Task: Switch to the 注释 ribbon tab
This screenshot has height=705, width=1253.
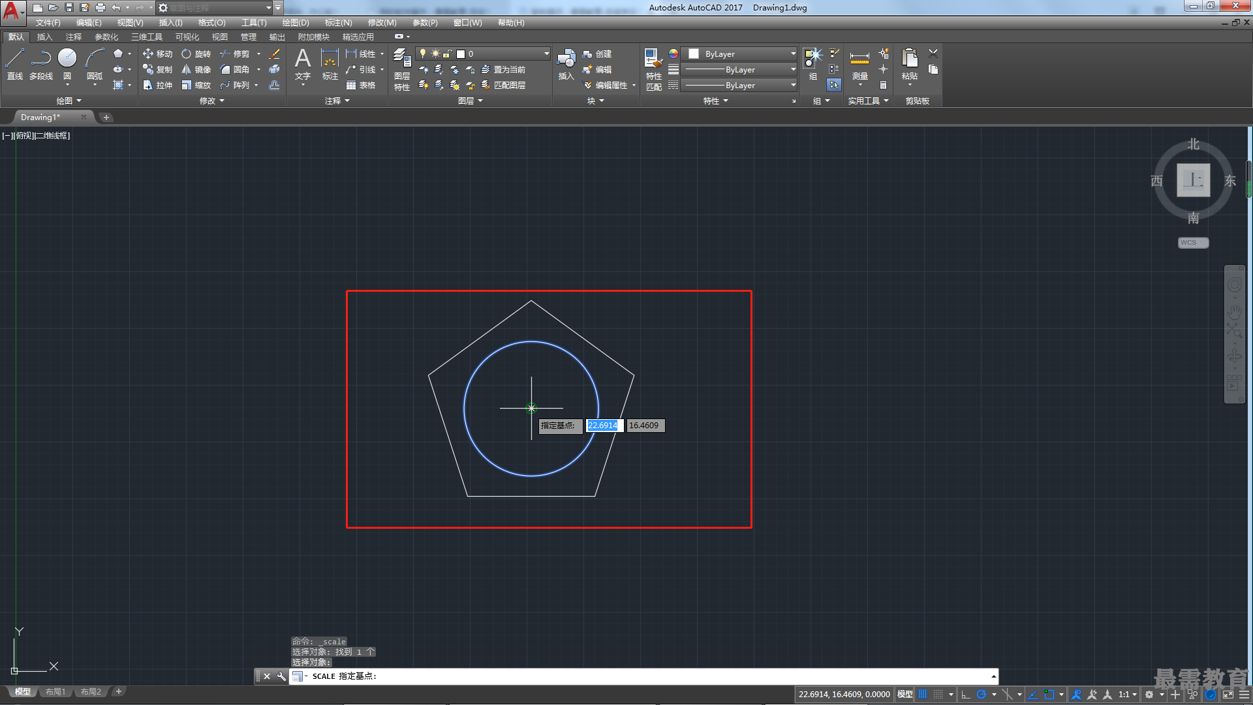Action: 74,37
